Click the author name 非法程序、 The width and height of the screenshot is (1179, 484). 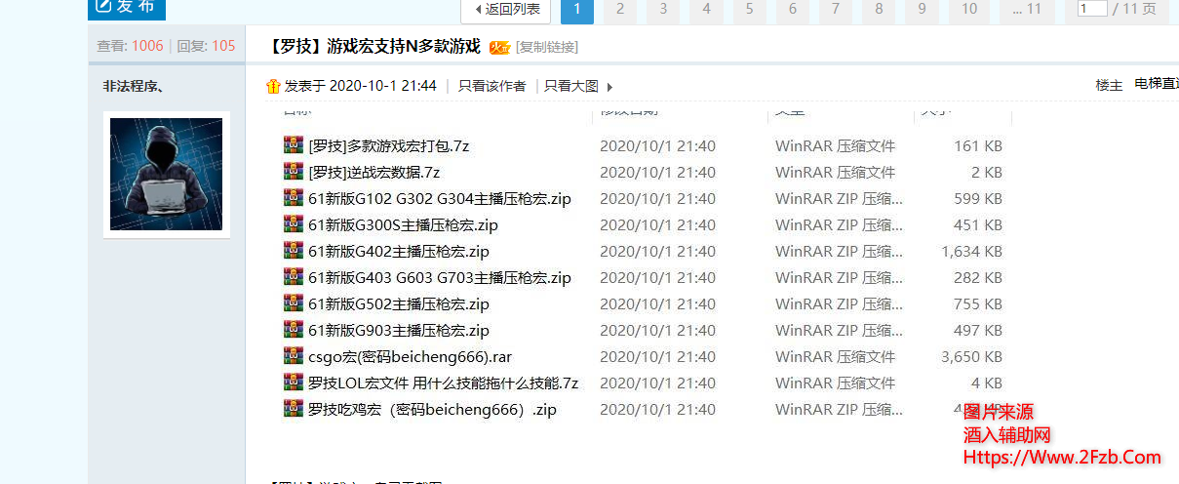[134, 86]
